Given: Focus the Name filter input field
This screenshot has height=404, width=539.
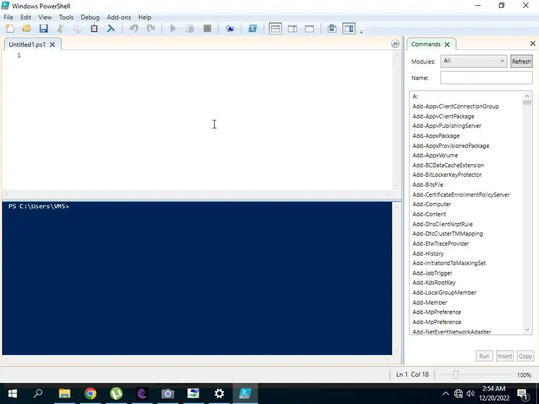Looking at the screenshot, I should tap(486, 78).
